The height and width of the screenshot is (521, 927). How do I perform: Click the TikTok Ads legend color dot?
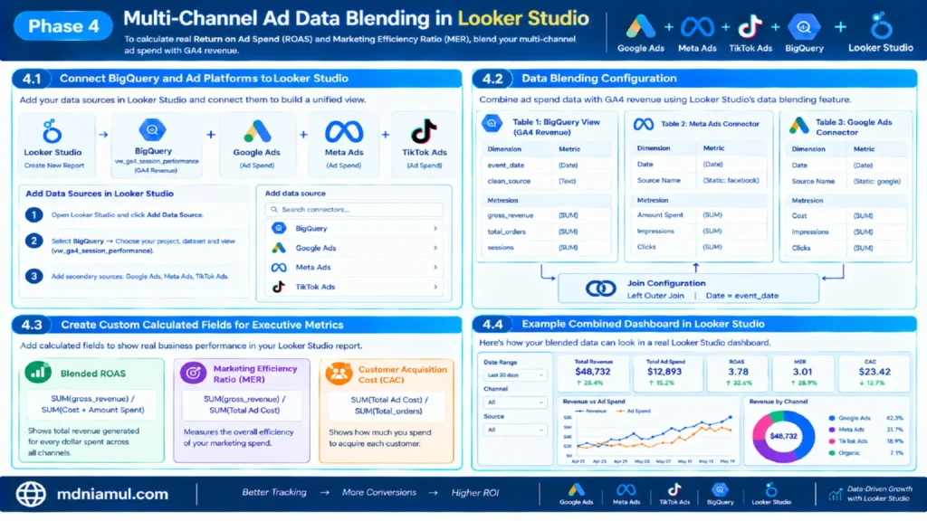832,441
